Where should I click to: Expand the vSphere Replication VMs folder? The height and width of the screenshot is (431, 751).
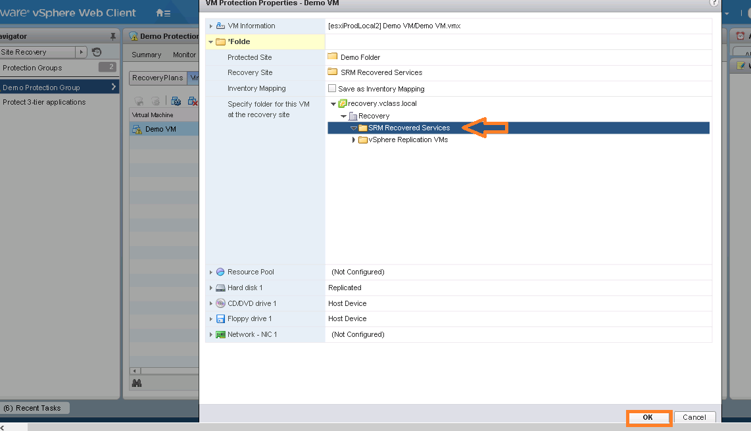tap(354, 140)
